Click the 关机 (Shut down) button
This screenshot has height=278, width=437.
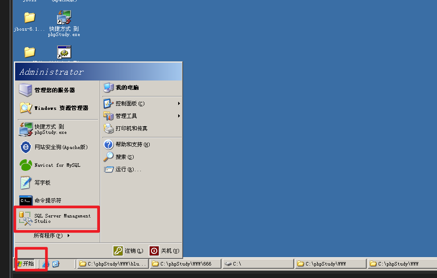pos(164,251)
